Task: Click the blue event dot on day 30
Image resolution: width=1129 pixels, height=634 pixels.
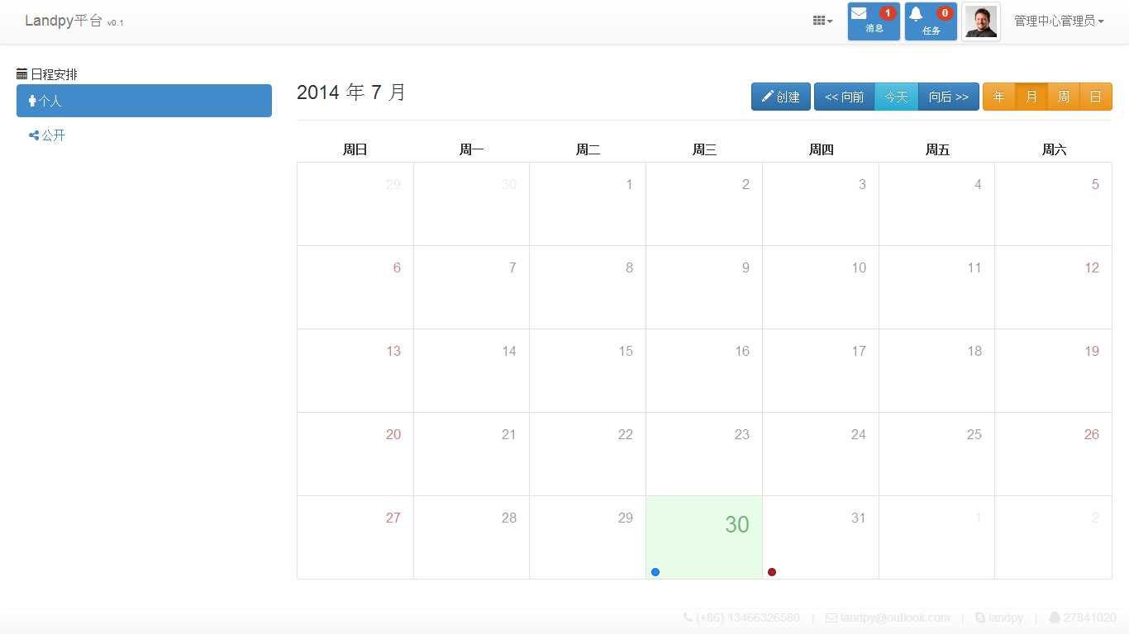Action: (655, 572)
